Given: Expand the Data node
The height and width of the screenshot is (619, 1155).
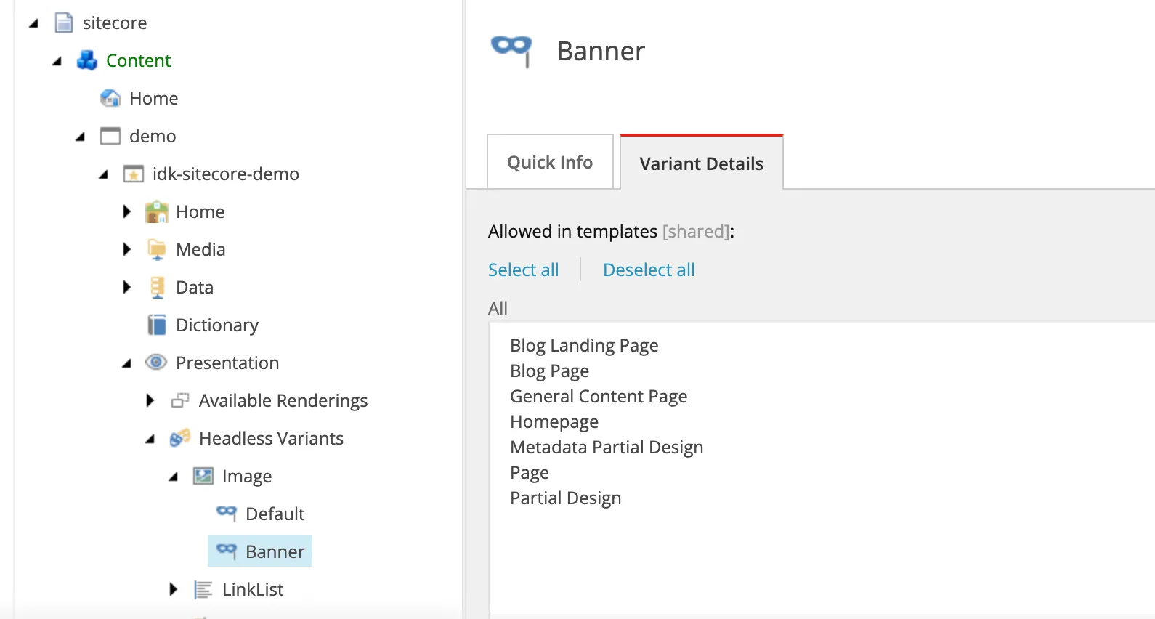Looking at the screenshot, I should pos(127,287).
